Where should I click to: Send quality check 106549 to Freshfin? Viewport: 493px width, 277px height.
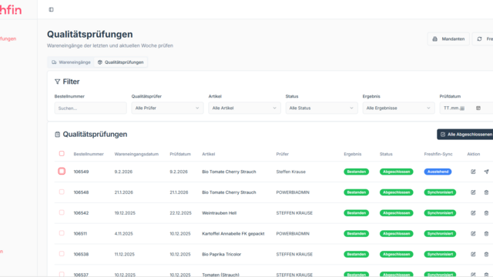(x=486, y=172)
